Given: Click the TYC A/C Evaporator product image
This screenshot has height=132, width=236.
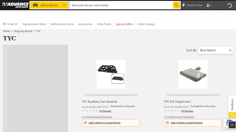Looking at the screenshot, I should pyautogui.click(x=193, y=75).
